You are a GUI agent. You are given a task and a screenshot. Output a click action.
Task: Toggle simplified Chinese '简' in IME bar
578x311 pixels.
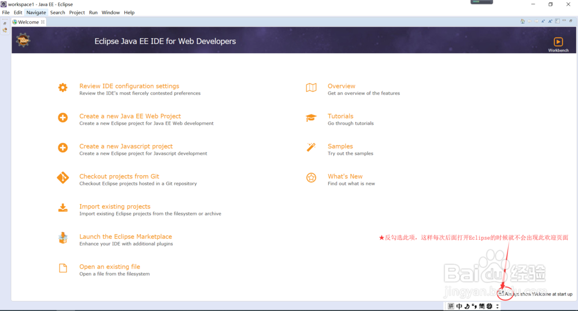pyautogui.click(x=482, y=306)
